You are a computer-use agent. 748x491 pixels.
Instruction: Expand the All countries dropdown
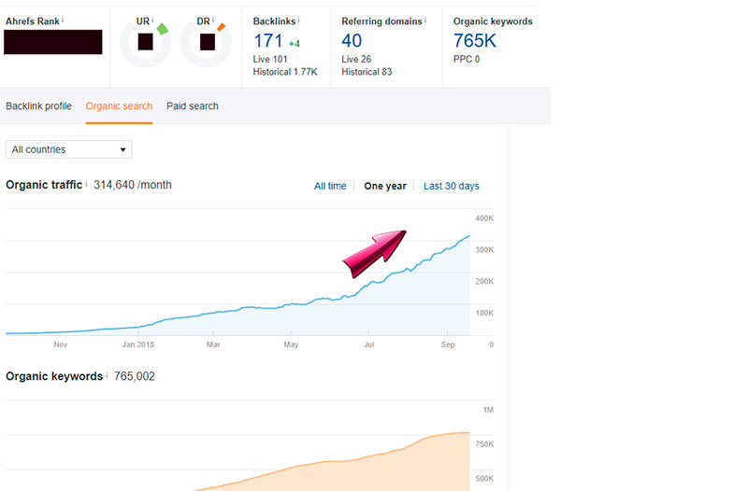coord(69,149)
